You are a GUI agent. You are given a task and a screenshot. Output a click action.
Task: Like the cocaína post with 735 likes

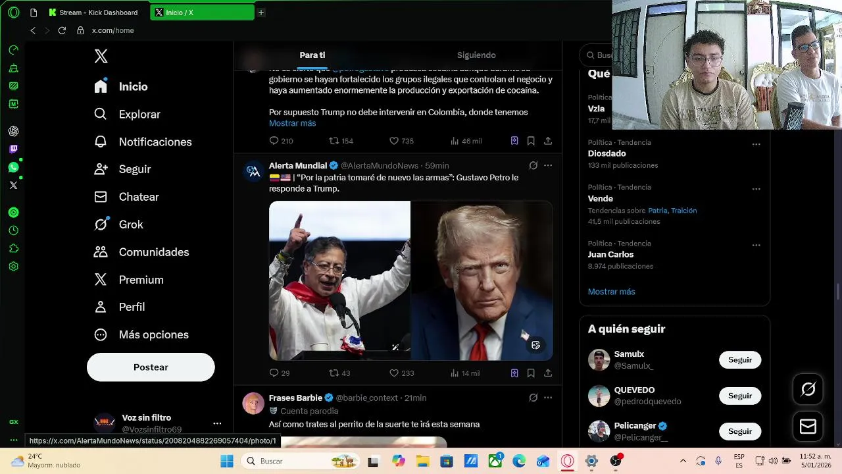pyautogui.click(x=401, y=141)
